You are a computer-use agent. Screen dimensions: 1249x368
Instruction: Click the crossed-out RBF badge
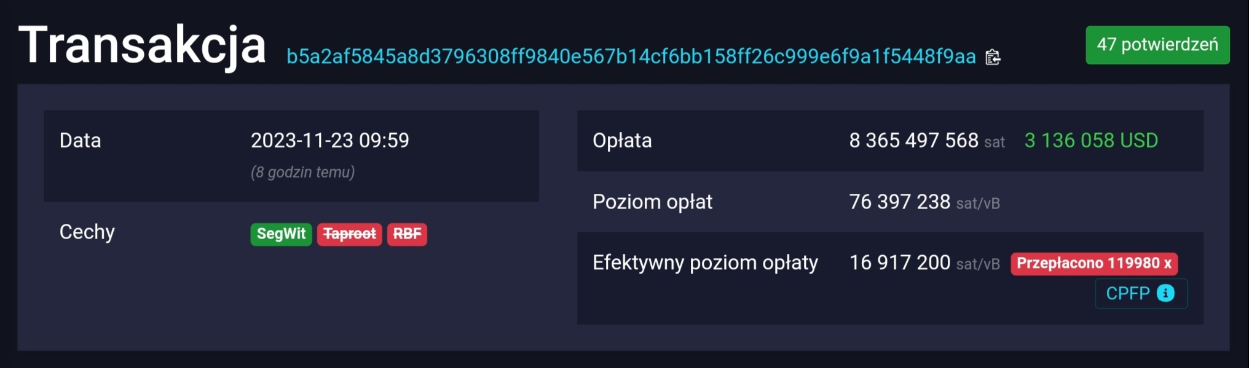407,234
